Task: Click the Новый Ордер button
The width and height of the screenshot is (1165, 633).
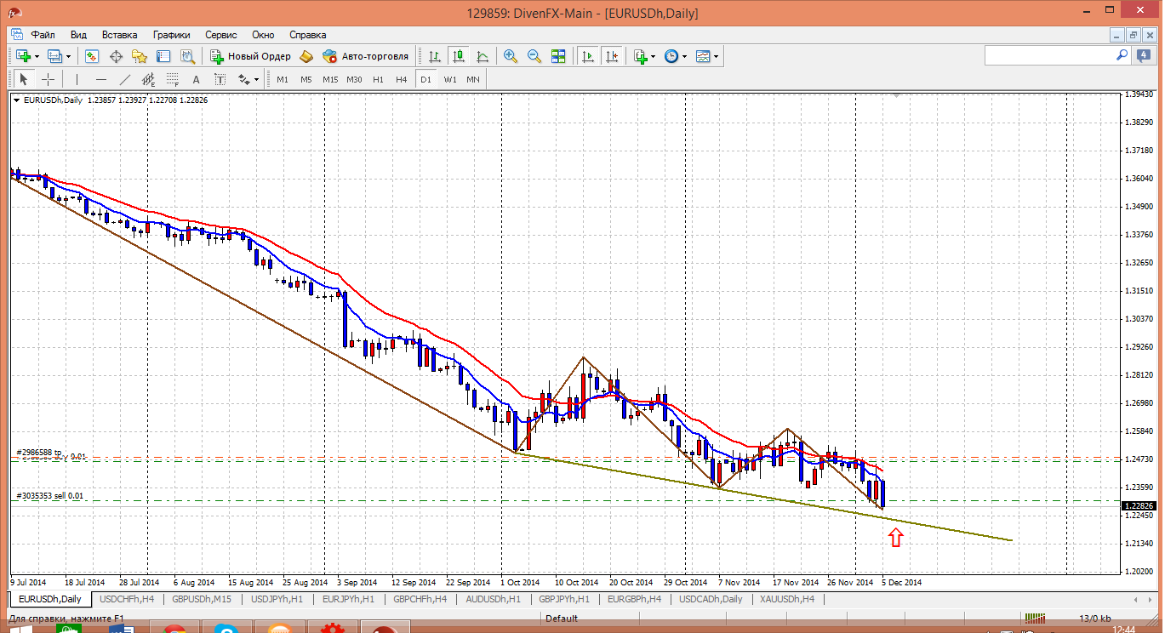Action: pyautogui.click(x=251, y=56)
